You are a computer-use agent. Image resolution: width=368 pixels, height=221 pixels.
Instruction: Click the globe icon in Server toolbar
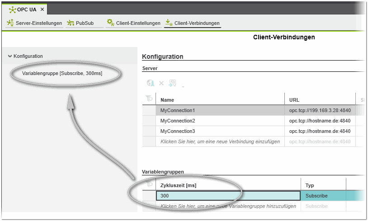(151, 84)
